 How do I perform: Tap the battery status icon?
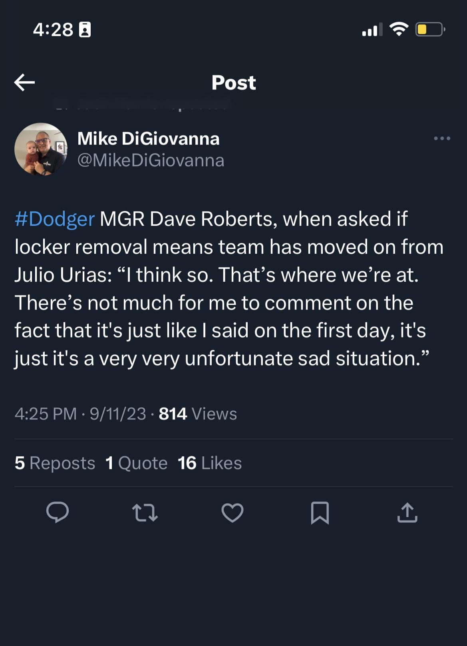pyautogui.click(x=430, y=30)
